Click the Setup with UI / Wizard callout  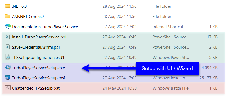tap(167, 69)
